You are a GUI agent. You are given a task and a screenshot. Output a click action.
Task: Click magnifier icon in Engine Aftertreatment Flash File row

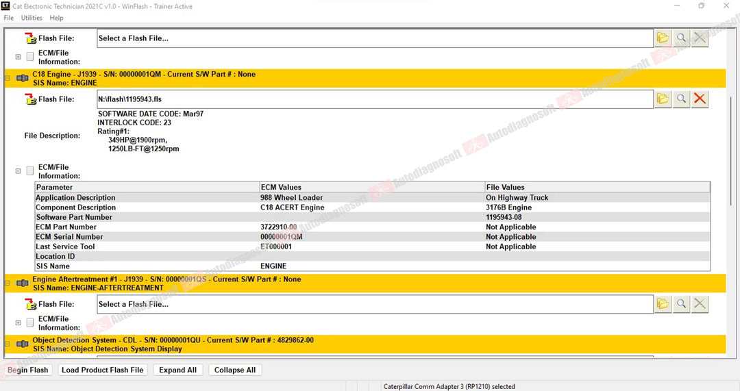click(682, 304)
